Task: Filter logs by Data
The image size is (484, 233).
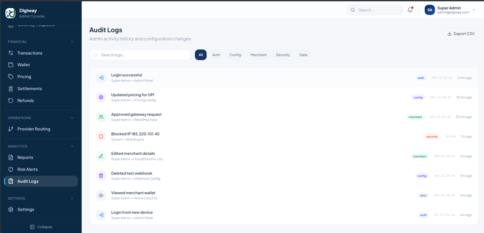Action: 303,55
